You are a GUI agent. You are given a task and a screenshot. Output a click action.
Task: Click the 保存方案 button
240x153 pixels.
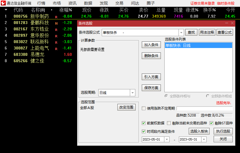pyautogui.click(x=151, y=88)
